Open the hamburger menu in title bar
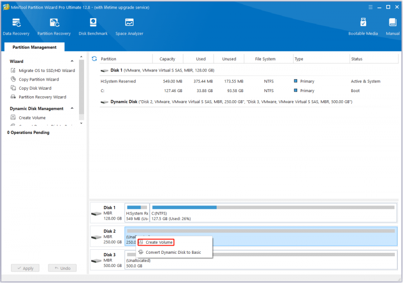This screenshot has height=283, width=403. point(370,7)
